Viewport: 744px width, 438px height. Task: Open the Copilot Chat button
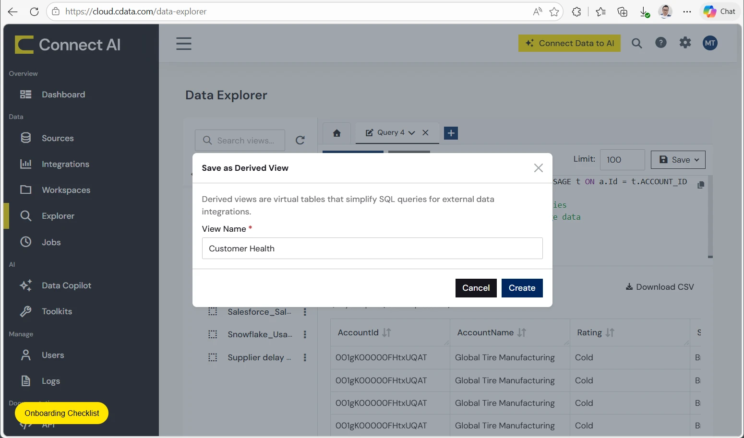720,12
